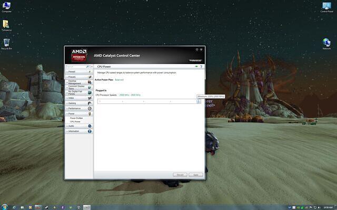This screenshot has width=337, height=210.
Task: Click the Information 'i' icon
Action: coord(90,131)
